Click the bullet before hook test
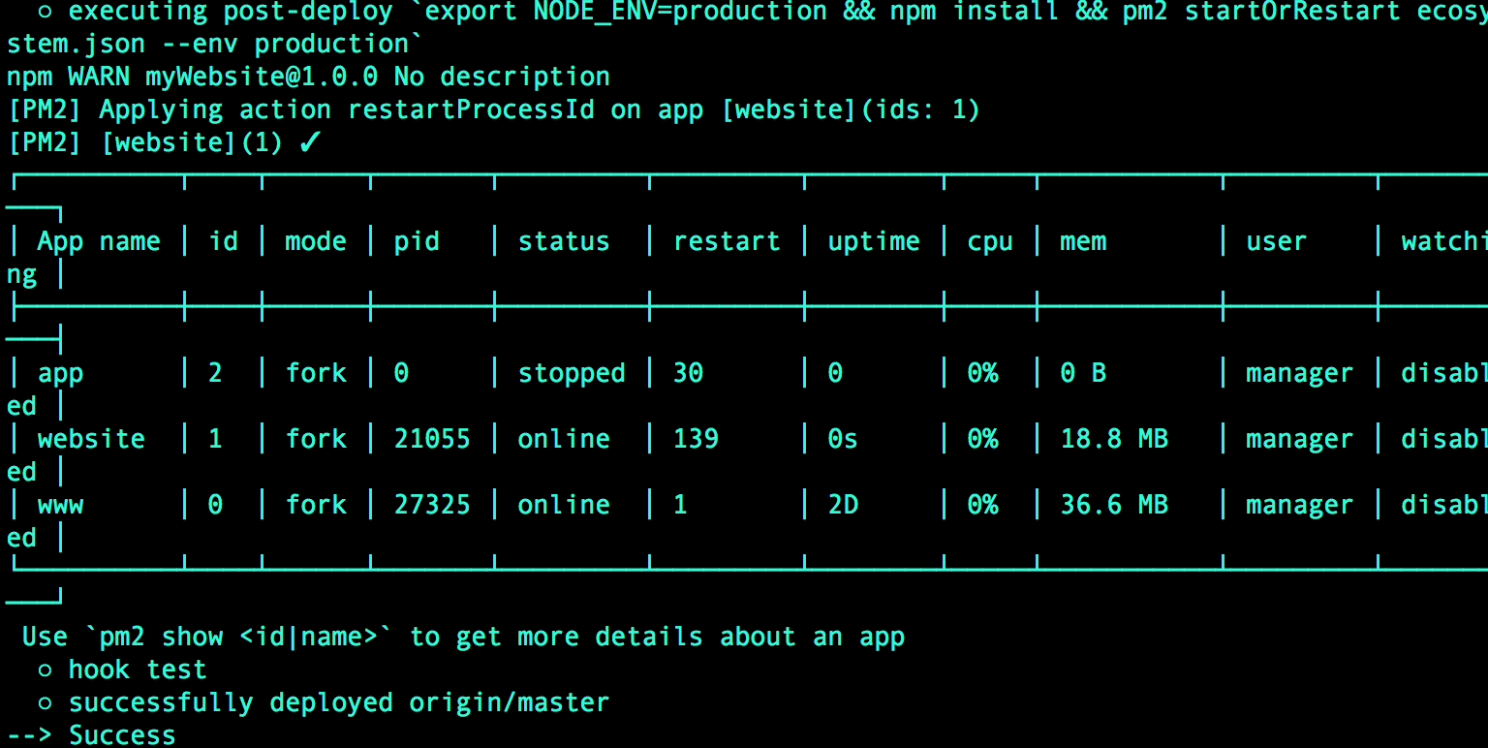Viewport: 1488px width, 748px height. point(45,669)
